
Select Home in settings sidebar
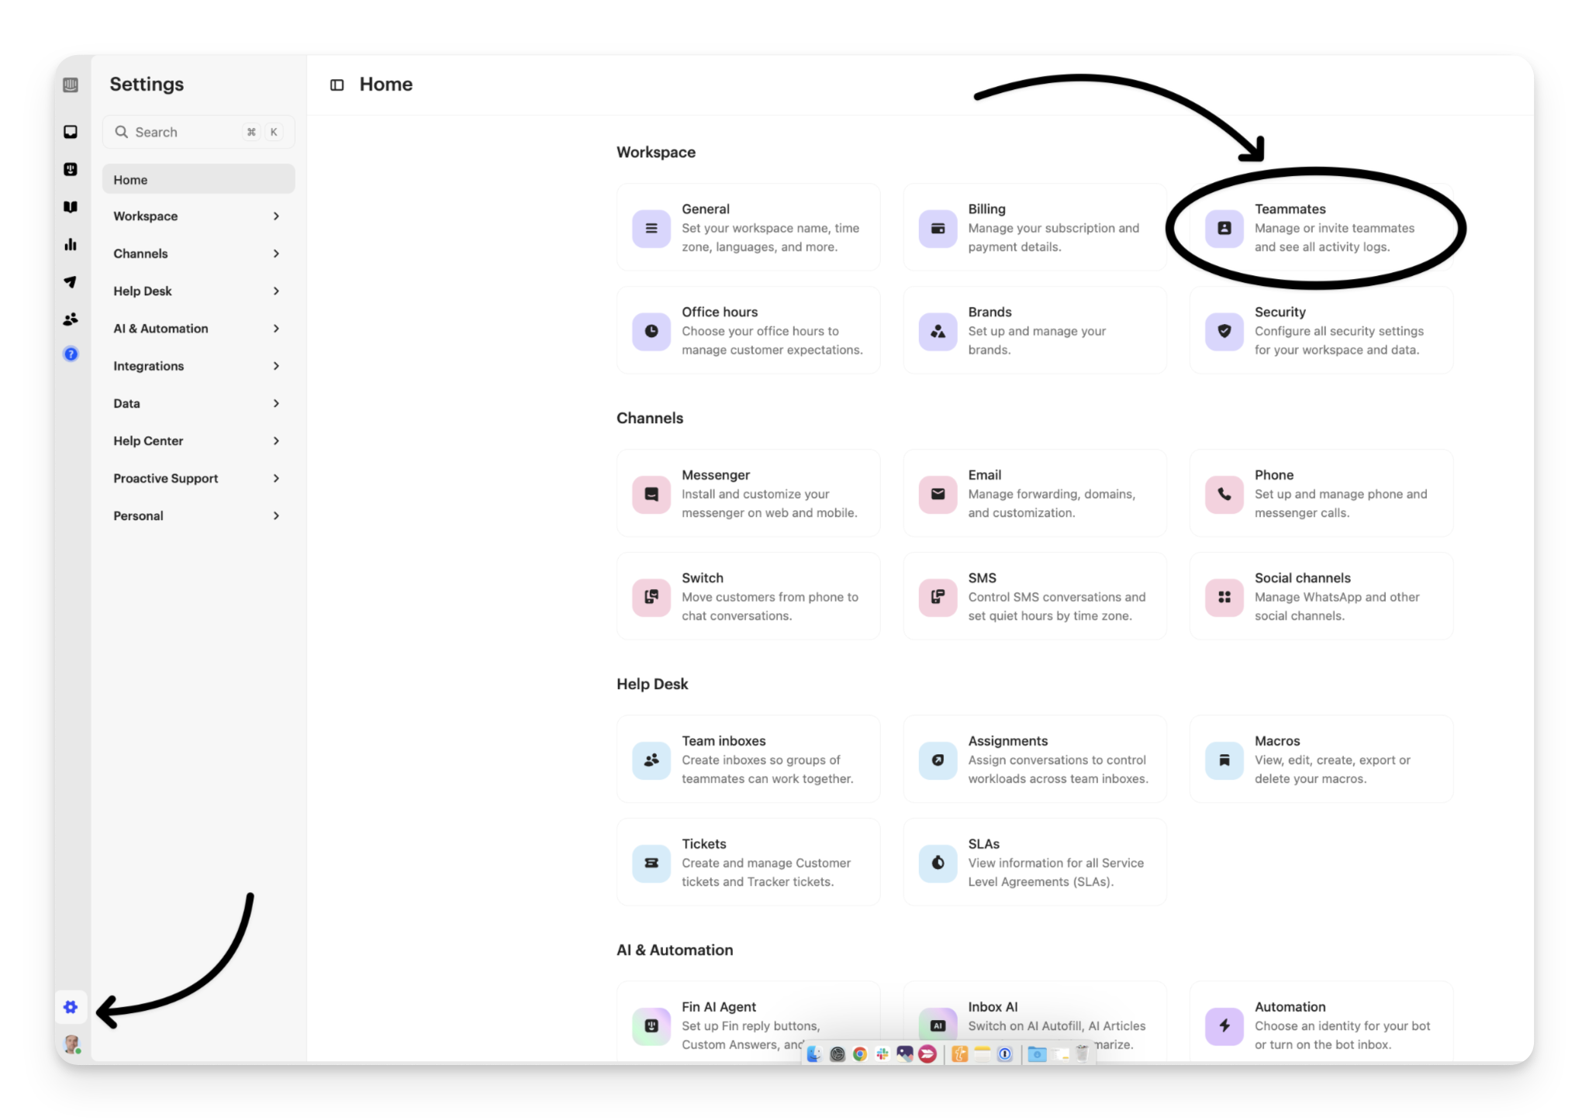click(x=198, y=180)
